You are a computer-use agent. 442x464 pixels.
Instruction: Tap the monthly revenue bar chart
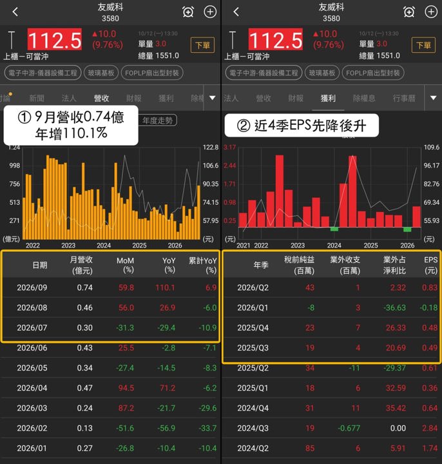click(x=111, y=194)
